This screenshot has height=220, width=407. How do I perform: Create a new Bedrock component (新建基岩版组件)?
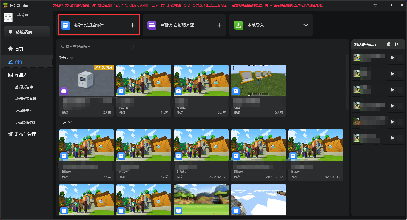tap(98, 25)
